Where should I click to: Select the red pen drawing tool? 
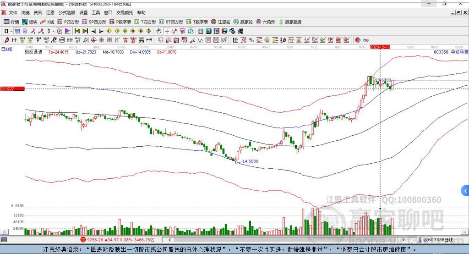tap(6, 40)
